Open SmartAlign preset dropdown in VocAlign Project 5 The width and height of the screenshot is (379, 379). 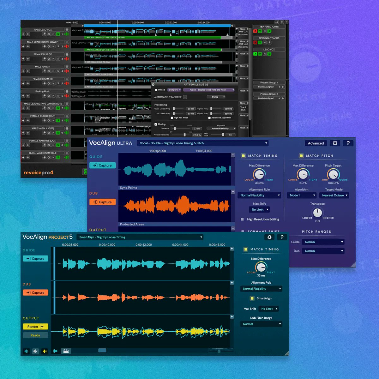140,237
